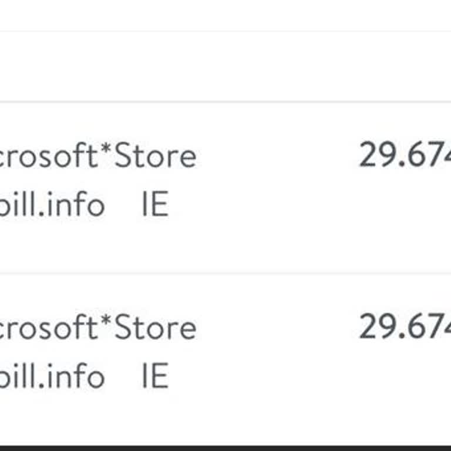The width and height of the screenshot is (451, 451).
Task: Click the asterisk in the first Microsoft*Store label
Action: click(106, 153)
